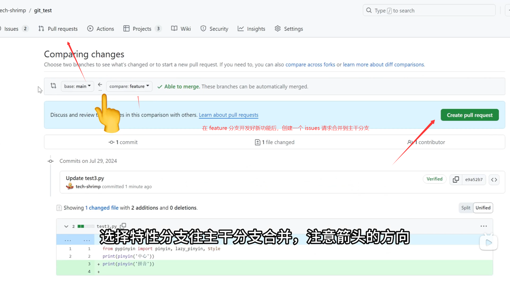Click the floating video play icon

tap(488, 242)
